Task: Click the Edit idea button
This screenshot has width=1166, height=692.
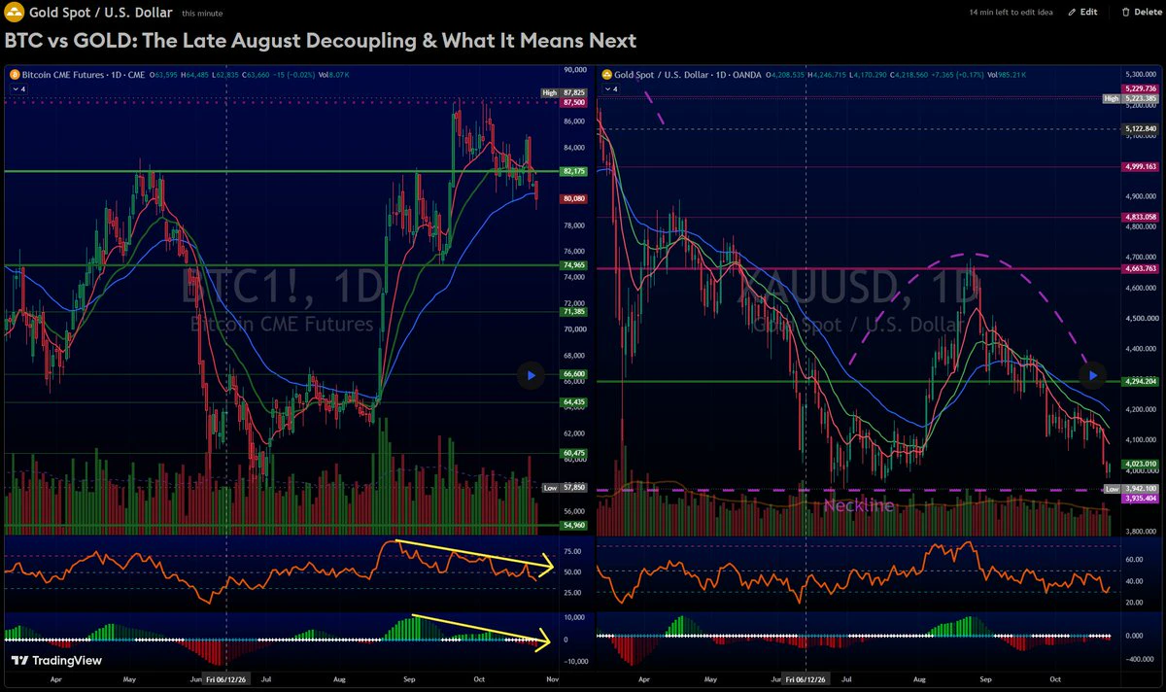Action: [1082, 13]
